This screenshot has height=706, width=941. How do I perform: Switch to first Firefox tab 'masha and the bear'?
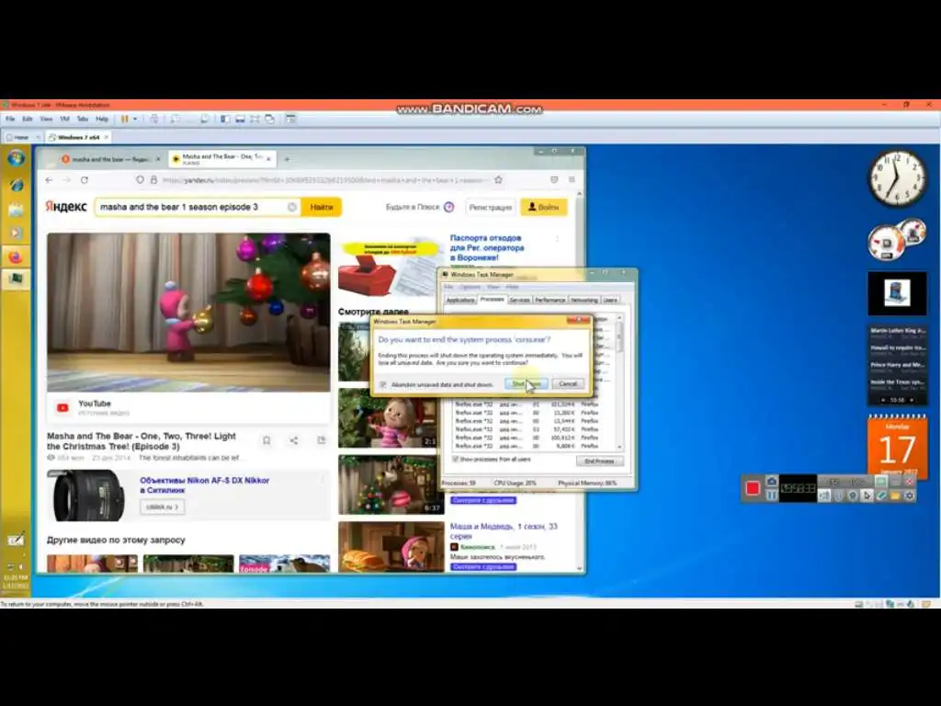pos(111,159)
